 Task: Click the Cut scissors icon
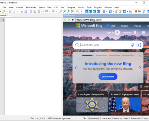pos(31,11)
